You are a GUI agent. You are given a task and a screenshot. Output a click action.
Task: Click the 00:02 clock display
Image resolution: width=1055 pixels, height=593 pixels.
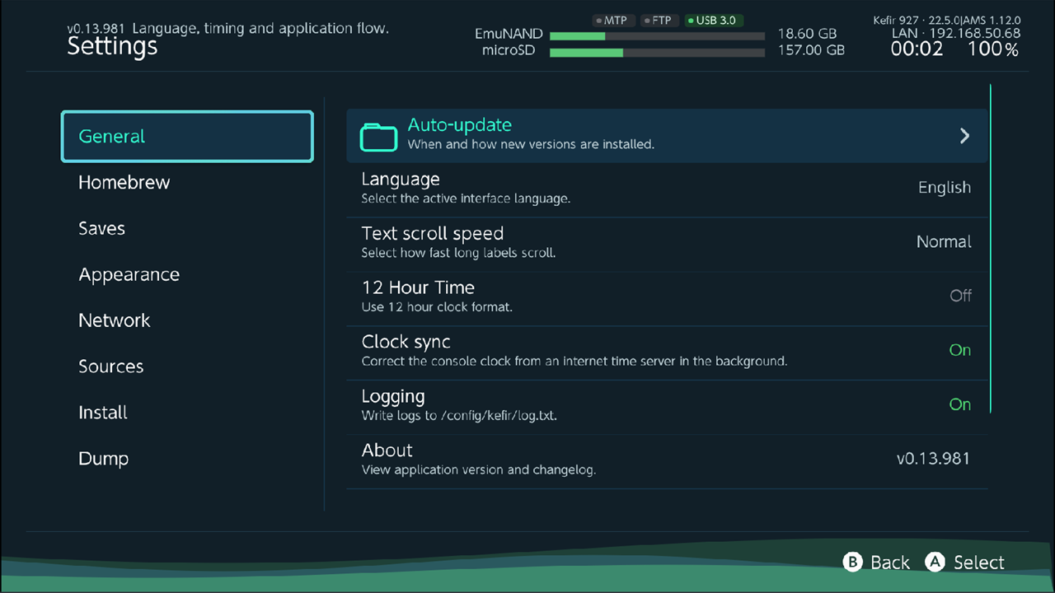[917, 49]
